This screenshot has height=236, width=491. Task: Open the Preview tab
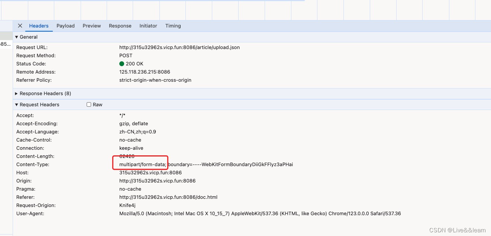pyautogui.click(x=92, y=26)
